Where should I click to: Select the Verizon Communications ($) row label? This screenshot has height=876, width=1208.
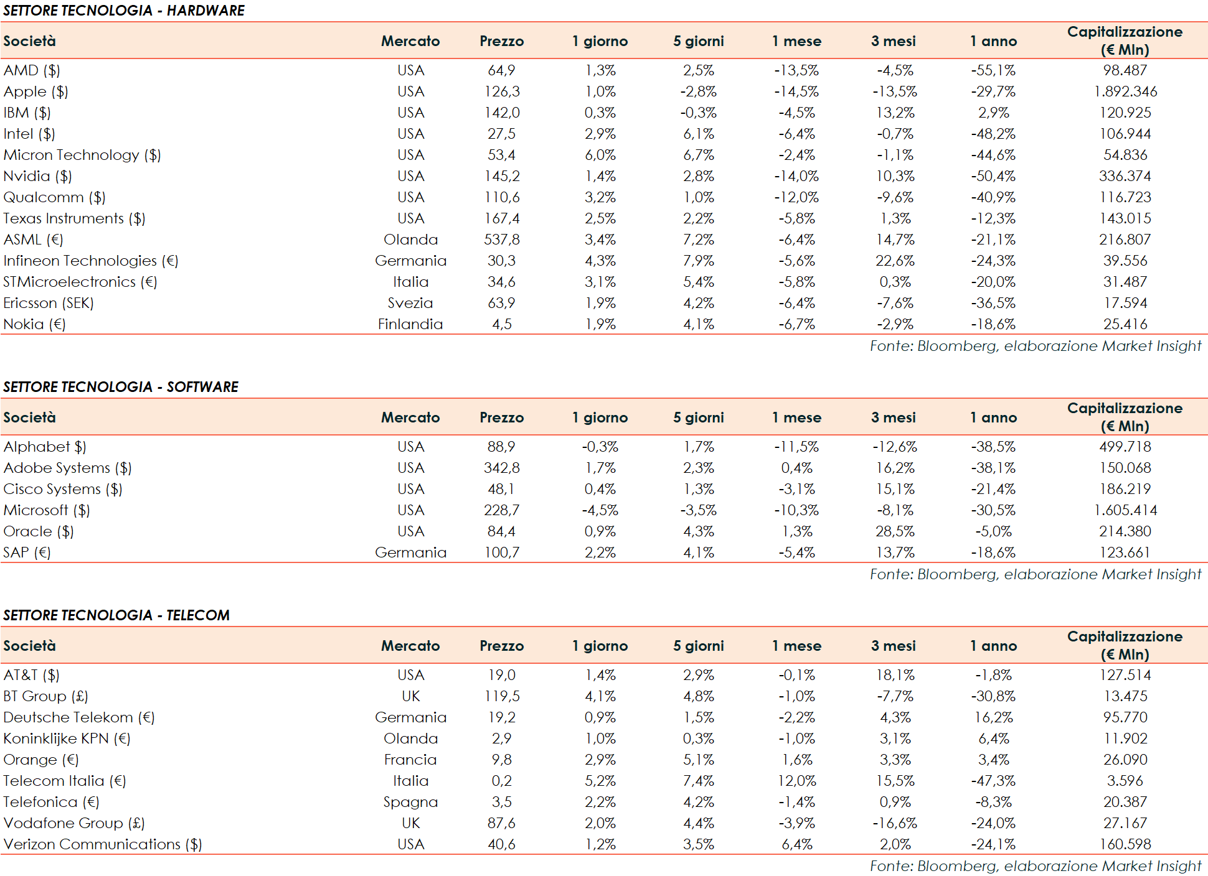tap(103, 844)
